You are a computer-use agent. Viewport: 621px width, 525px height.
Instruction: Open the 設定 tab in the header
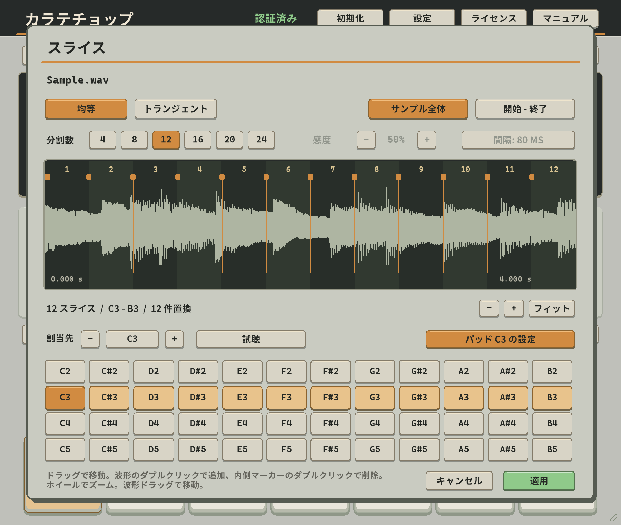422,18
